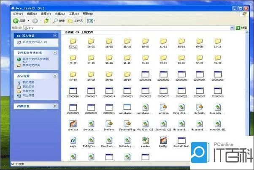
Task: Toggle the Folders pane button
Action: point(75,21)
